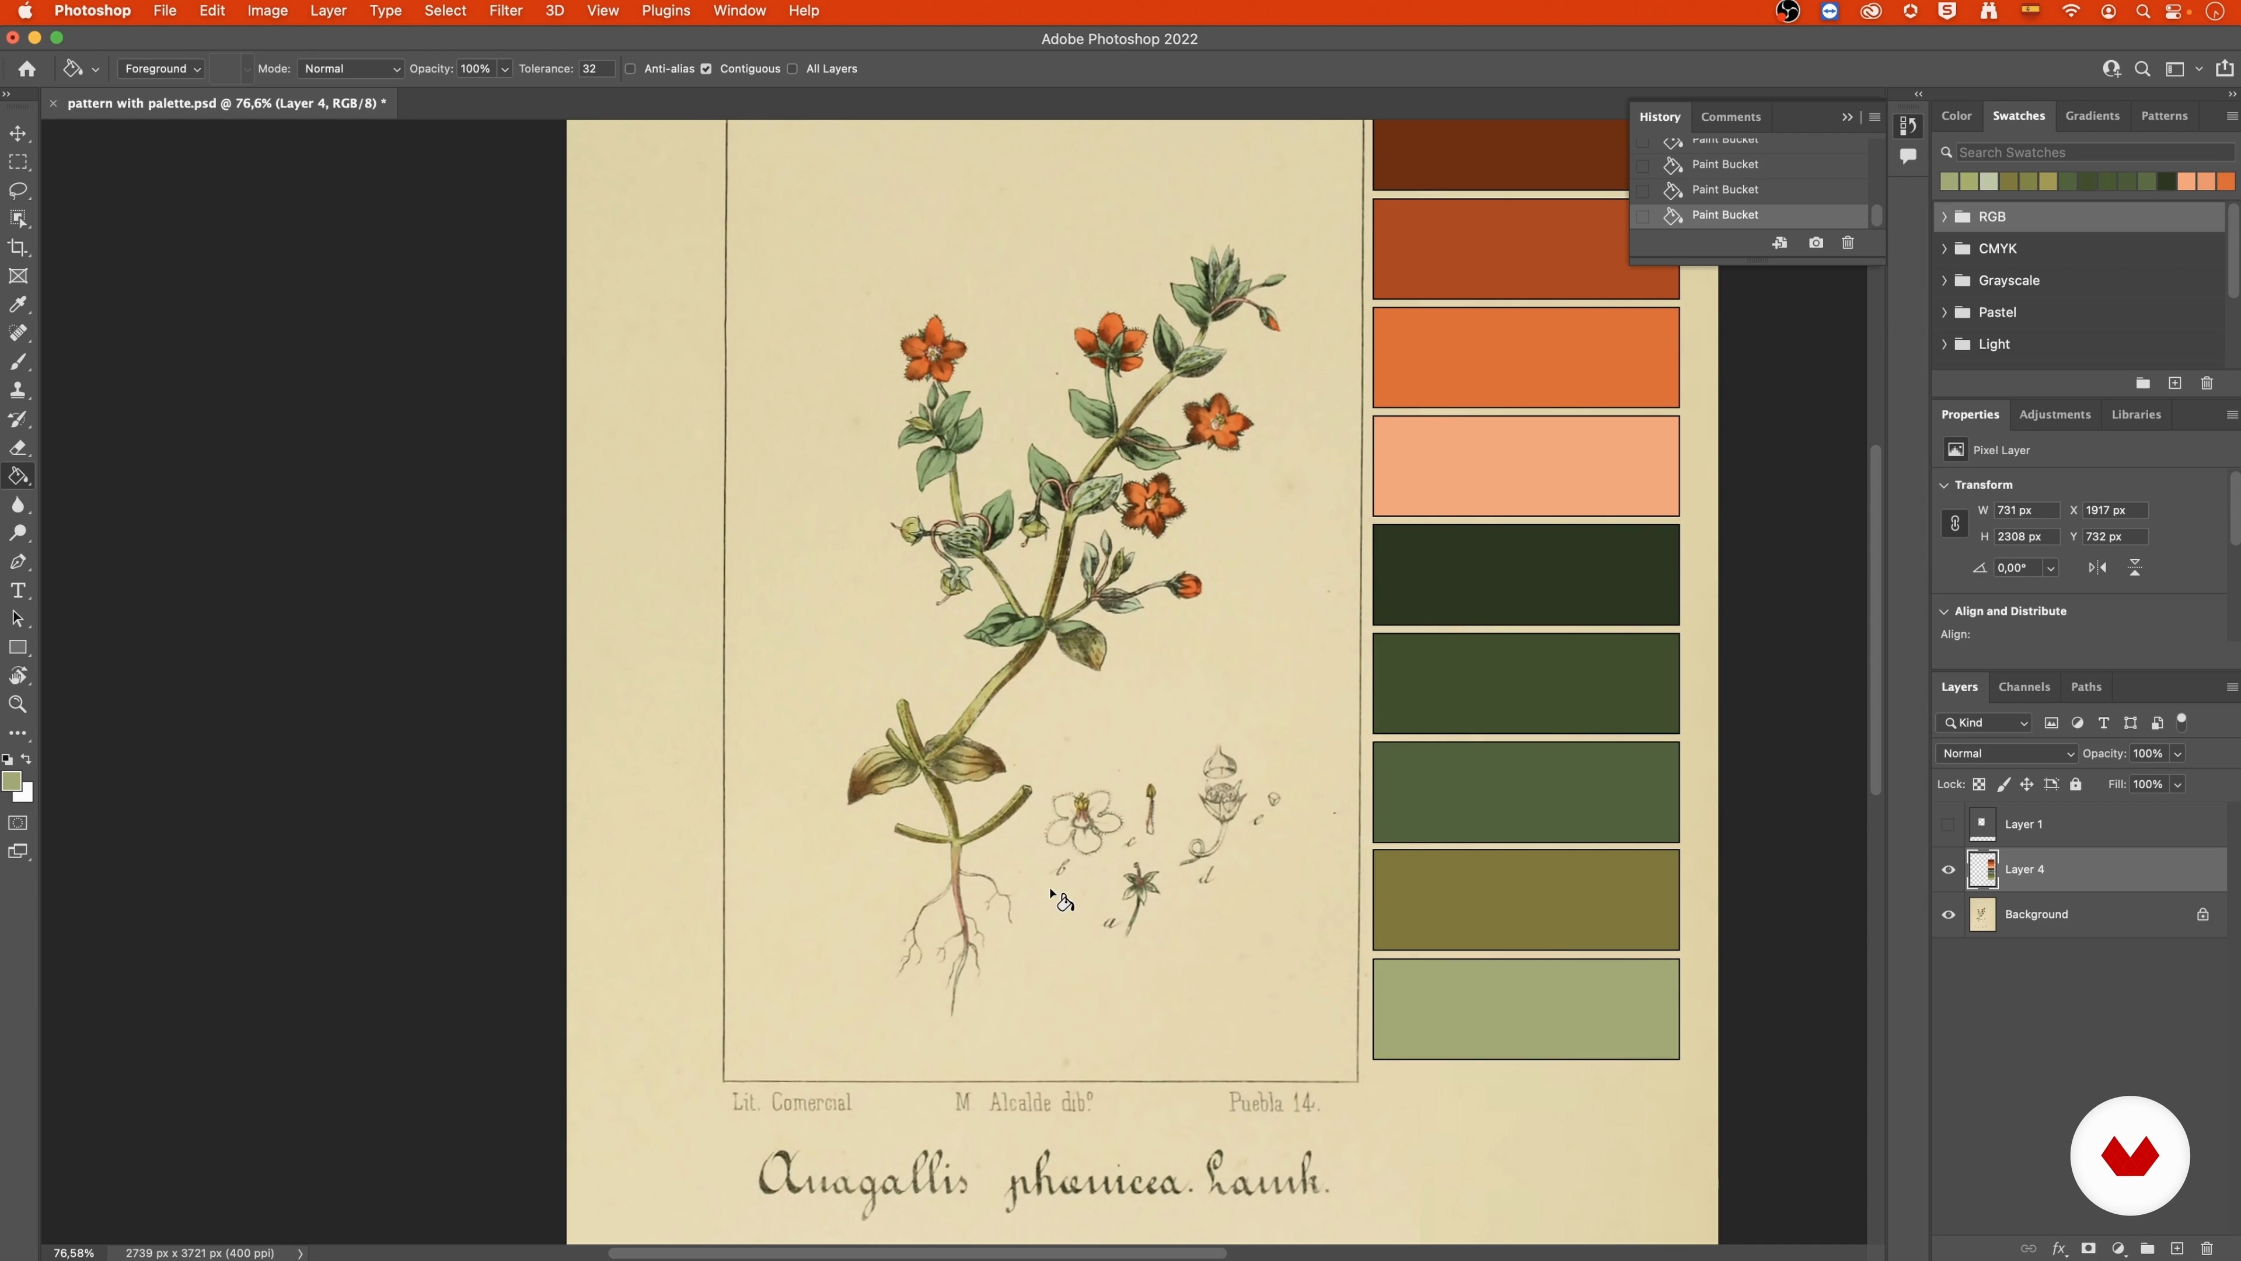Select the Path Selection tool
This screenshot has height=1261, width=2241.
[x=18, y=619]
